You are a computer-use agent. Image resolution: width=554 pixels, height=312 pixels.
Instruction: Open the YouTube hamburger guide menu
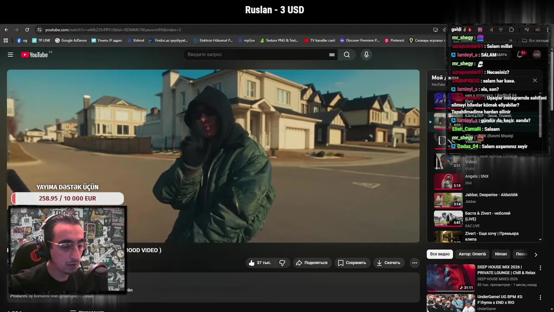point(10,55)
